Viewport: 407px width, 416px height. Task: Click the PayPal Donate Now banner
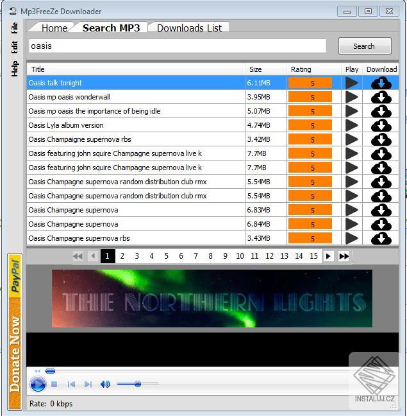[x=15, y=332]
